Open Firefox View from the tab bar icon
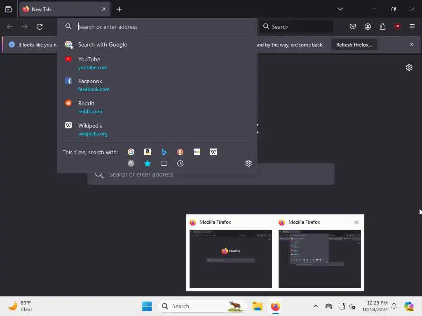 8,9
